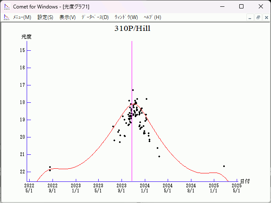
Task: Click the Comet for Windows title bar icon
Action: coord(6,6)
